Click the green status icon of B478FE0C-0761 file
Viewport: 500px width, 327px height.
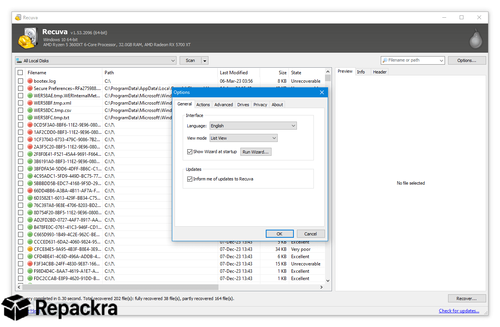(x=30, y=227)
